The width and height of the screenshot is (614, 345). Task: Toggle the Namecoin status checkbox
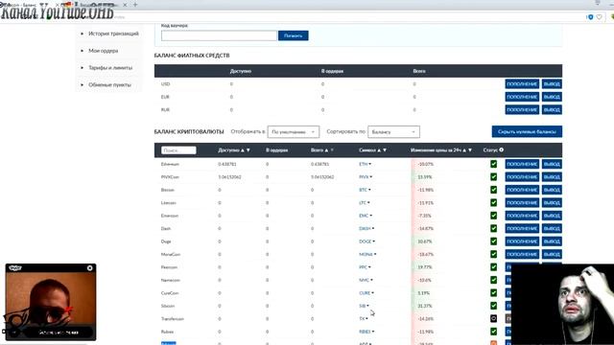(493, 280)
